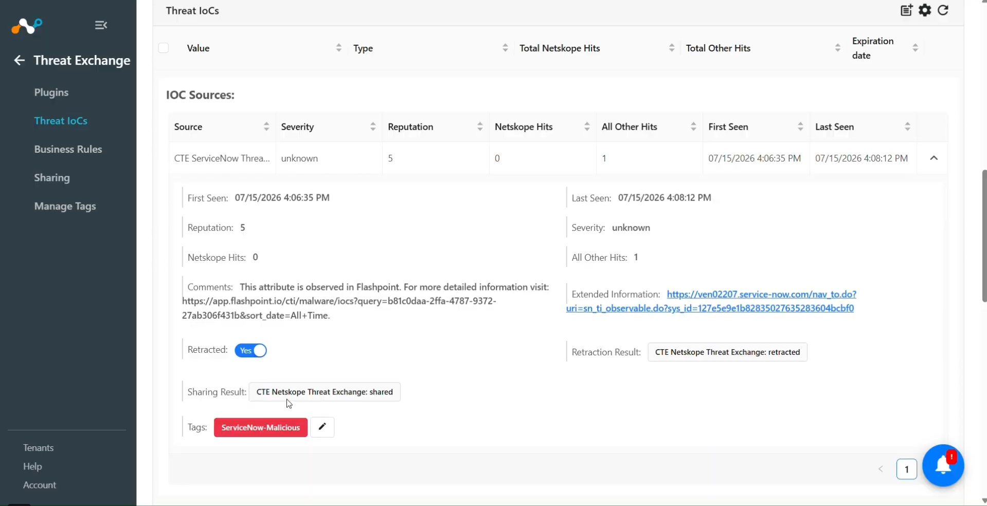The width and height of the screenshot is (987, 506).
Task: Sort by Expiration date column
Action: 916,48
